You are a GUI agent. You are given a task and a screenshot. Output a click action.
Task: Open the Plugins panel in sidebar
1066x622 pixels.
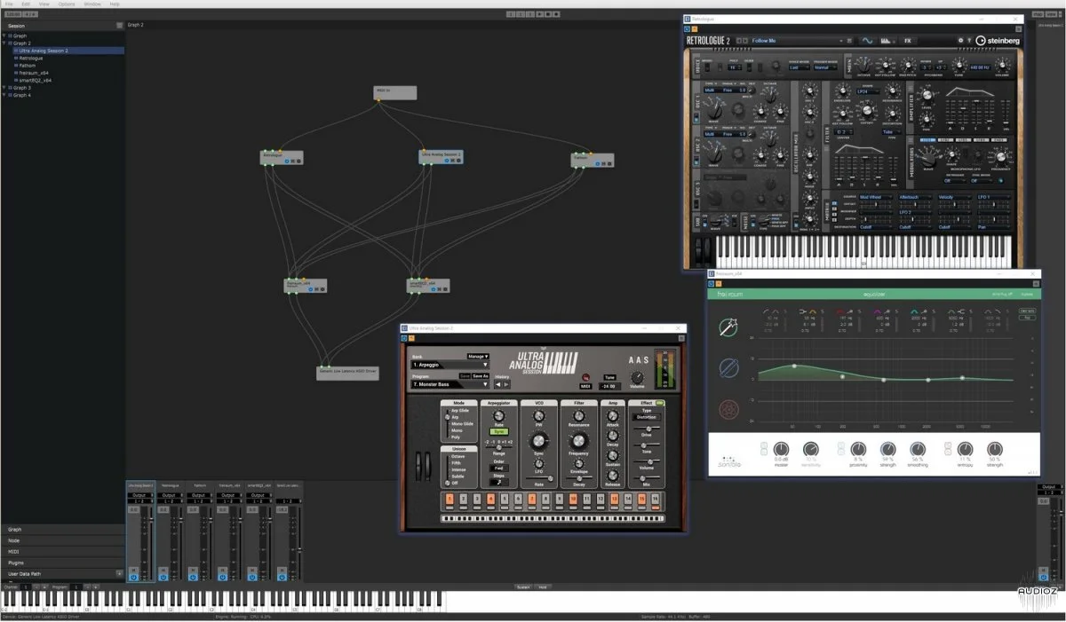(x=62, y=563)
